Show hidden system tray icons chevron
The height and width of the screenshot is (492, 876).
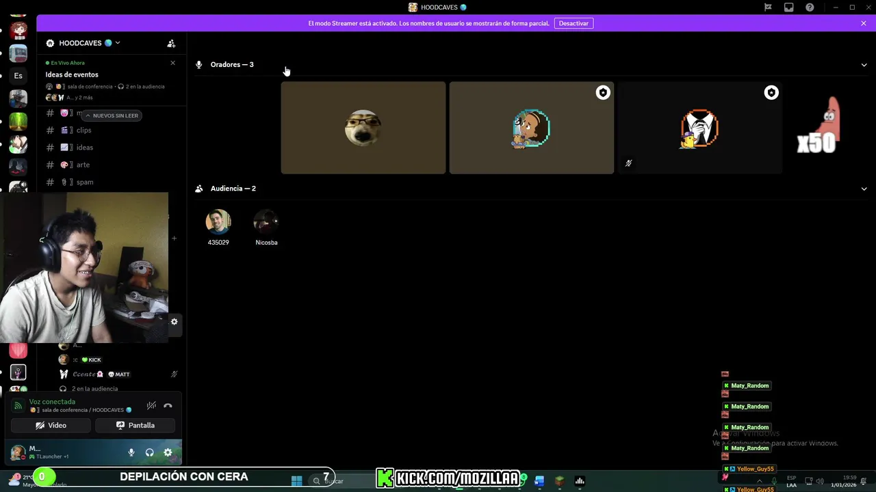[x=761, y=481]
